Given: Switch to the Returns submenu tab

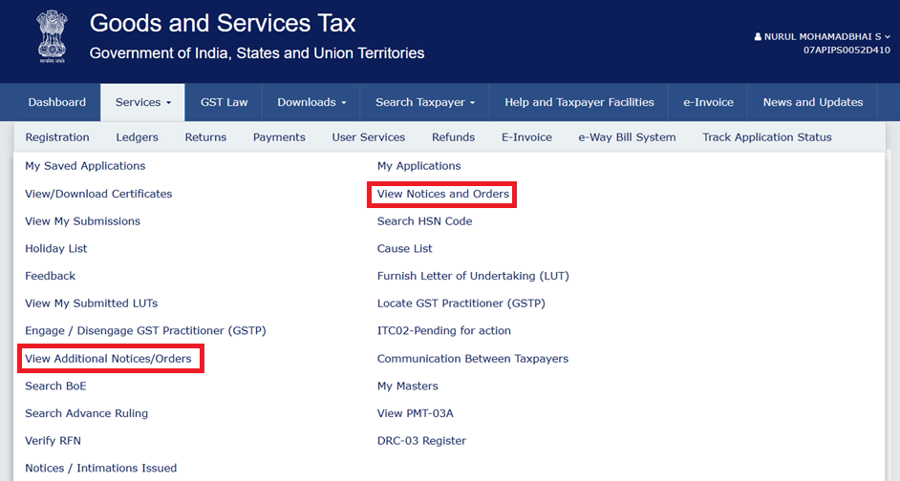Looking at the screenshot, I should pyautogui.click(x=205, y=137).
